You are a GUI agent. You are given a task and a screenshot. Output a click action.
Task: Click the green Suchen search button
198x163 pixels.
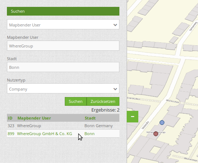pyautogui.click(x=76, y=101)
